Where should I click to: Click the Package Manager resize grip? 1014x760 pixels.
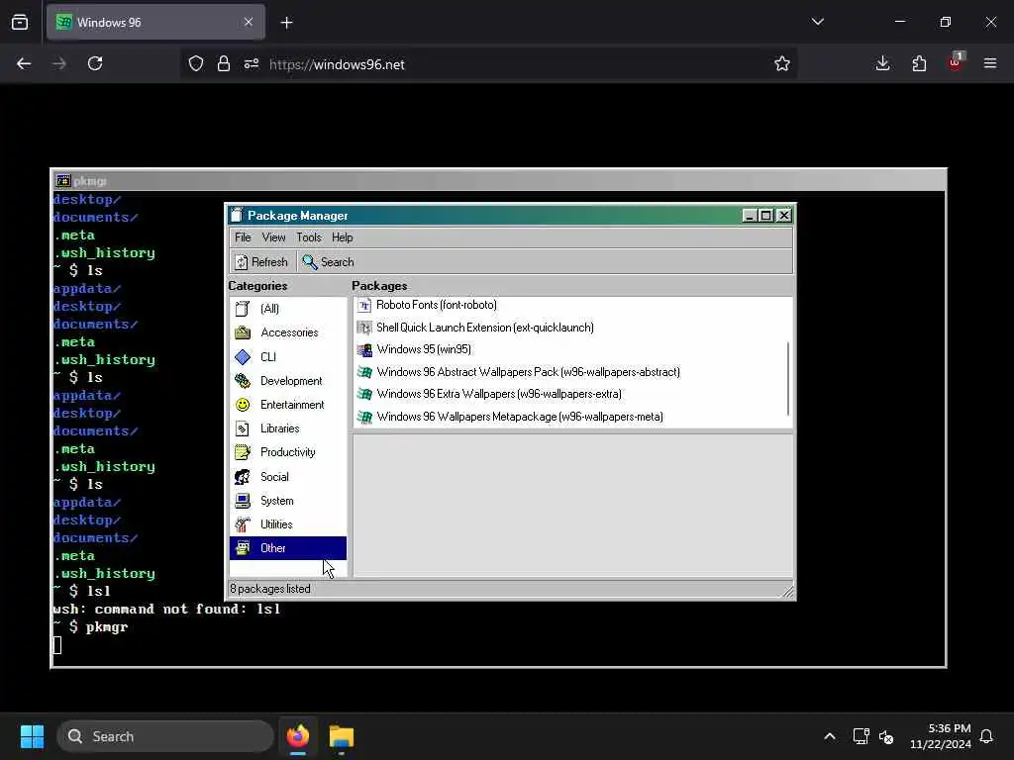click(x=788, y=592)
